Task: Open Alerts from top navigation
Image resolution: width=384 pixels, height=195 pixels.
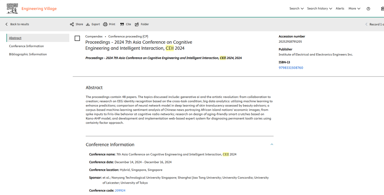Action: 340,9
